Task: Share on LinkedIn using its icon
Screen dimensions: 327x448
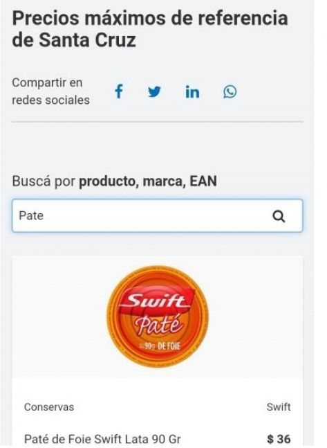Action: 192,91
